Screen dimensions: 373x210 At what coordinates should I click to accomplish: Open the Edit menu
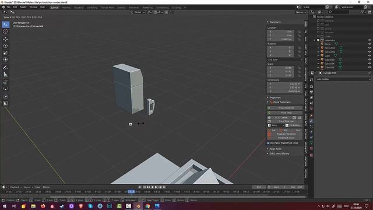tap(15, 7)
